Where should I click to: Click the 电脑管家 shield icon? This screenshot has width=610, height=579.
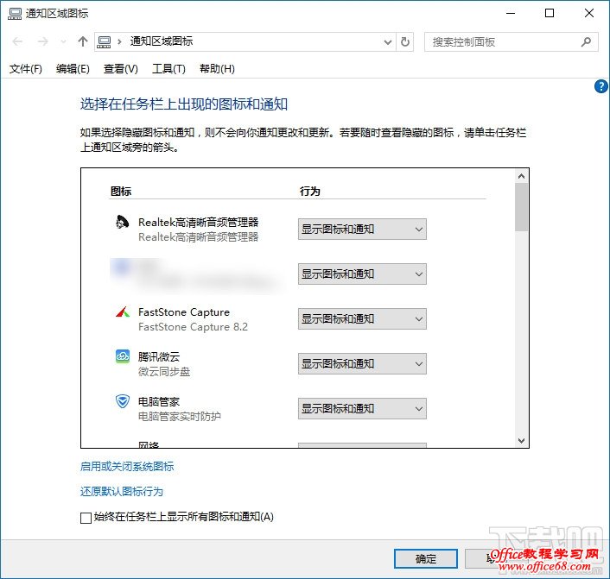click(x=123, y=401)
